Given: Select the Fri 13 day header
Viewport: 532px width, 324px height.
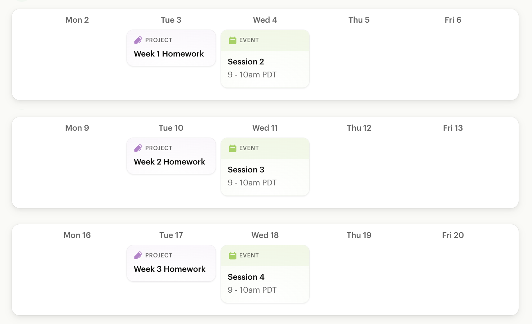Looking at the screenshot, I should pyautogui.click(x=453, y=128).
